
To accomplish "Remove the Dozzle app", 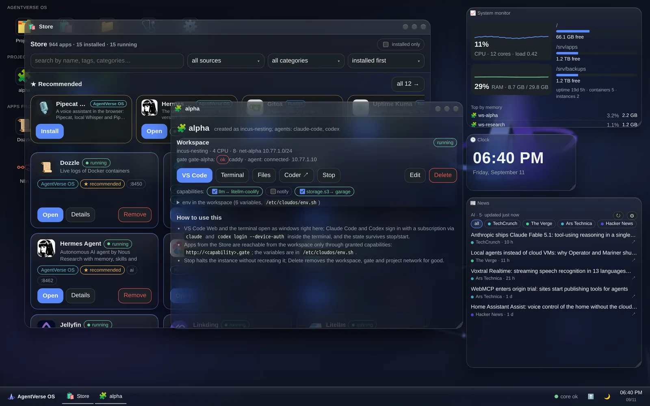I will click(x=135, y=214).
